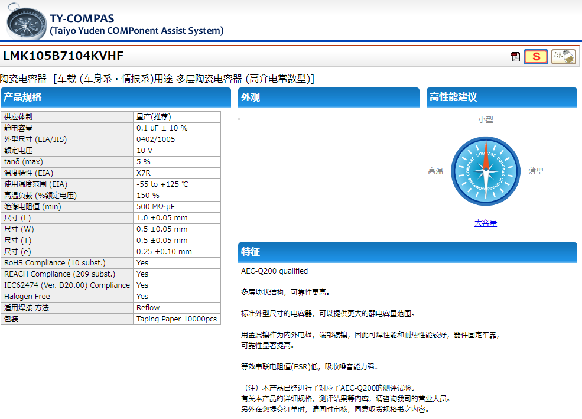
Task: Select the Yes value for RoHS Compliance
Action: click(142, 263)
